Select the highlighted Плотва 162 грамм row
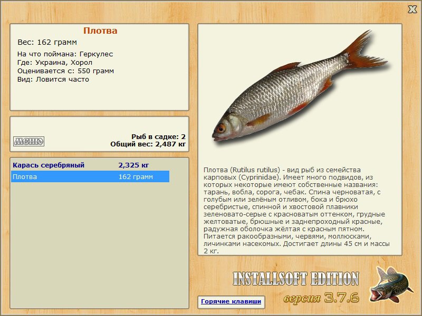 click(90, 176)
